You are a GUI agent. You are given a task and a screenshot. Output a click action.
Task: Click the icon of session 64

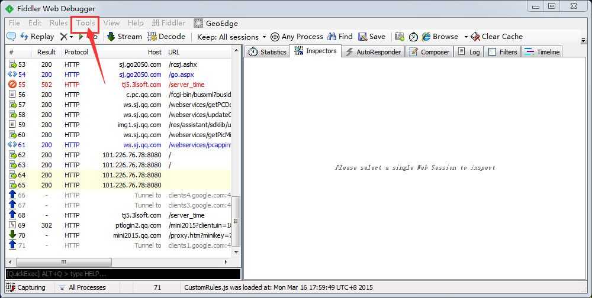click(x=12, y=175)
